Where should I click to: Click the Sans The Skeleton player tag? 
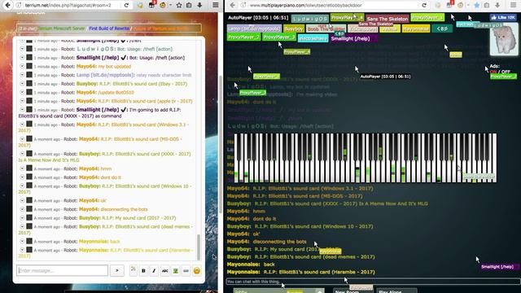(387, 19)
